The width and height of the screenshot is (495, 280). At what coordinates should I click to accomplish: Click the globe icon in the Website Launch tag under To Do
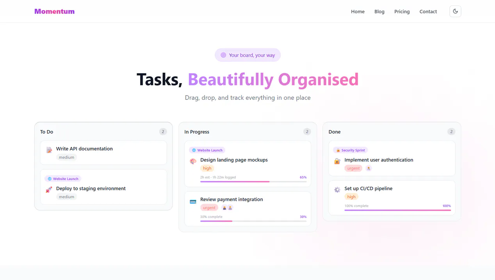[x=50, y=179]
